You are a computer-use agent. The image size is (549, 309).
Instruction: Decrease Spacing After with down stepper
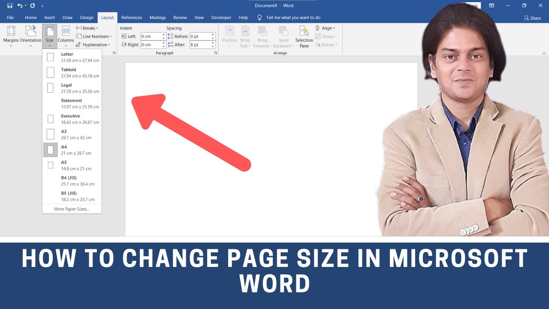click(x=213, y=46)
